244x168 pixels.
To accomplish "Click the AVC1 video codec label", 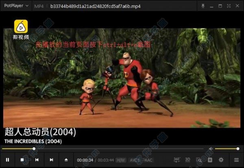I will click(135, 160).
